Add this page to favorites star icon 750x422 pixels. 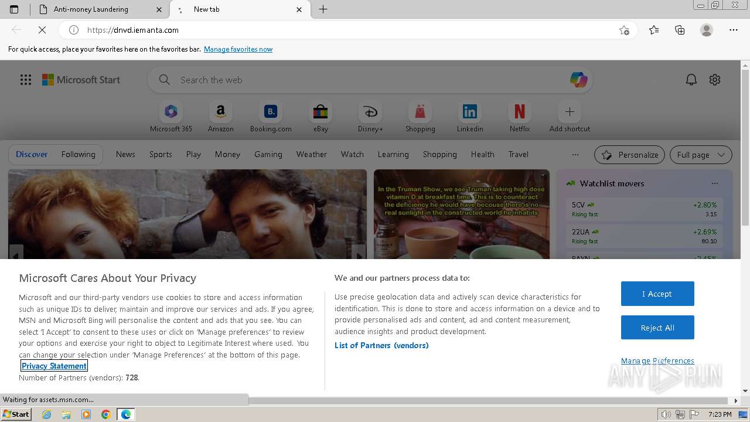pos(624,30)
